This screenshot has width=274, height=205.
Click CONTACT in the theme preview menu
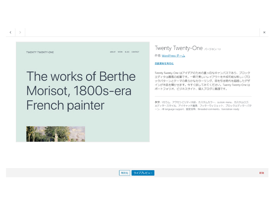(x=135, y=52)
